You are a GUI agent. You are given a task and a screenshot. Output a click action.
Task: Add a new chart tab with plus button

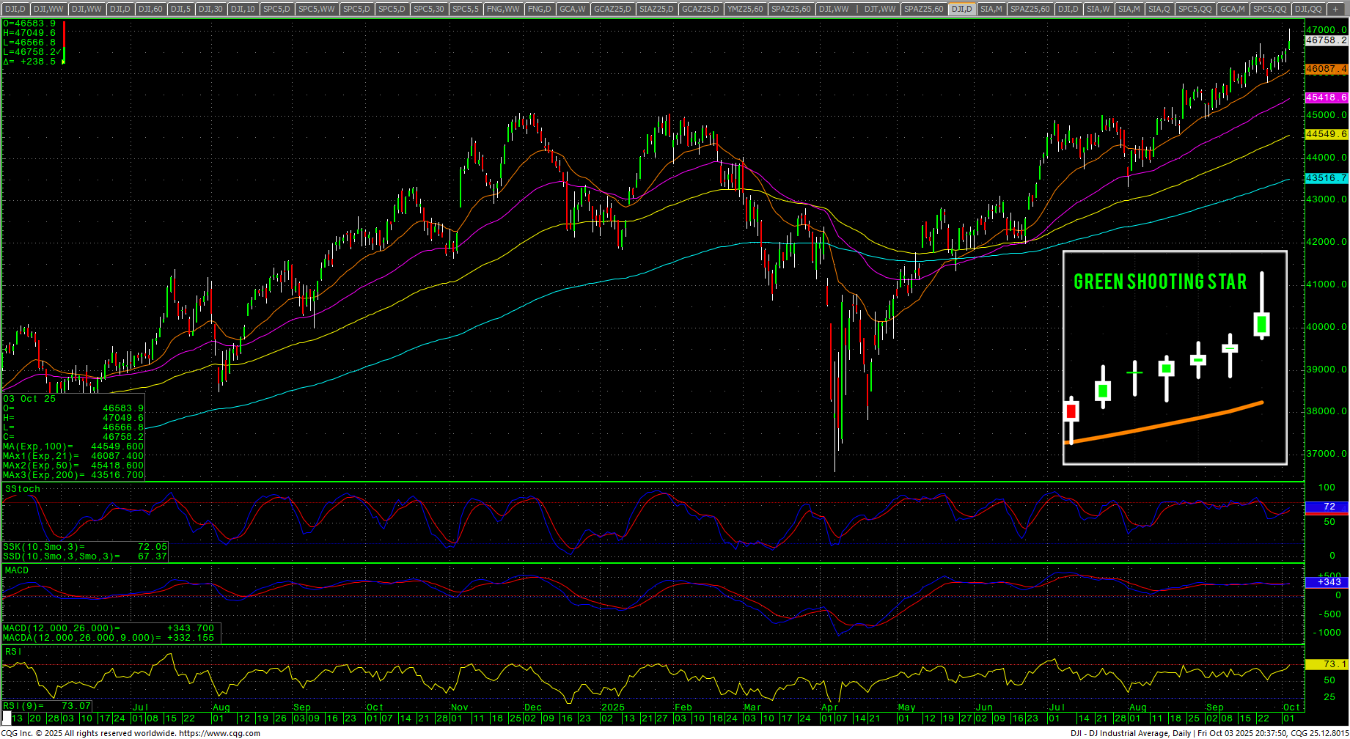click(x=1335, y=9)
